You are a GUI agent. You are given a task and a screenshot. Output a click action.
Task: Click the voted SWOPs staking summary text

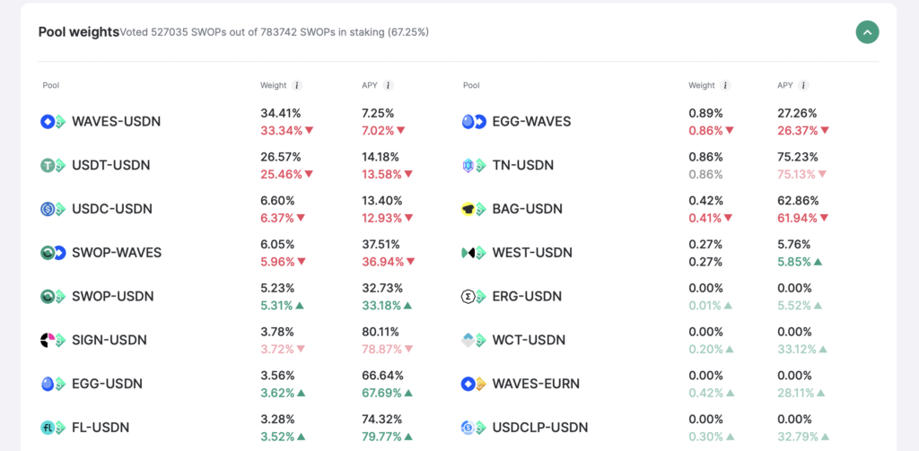tap(275, 33)
